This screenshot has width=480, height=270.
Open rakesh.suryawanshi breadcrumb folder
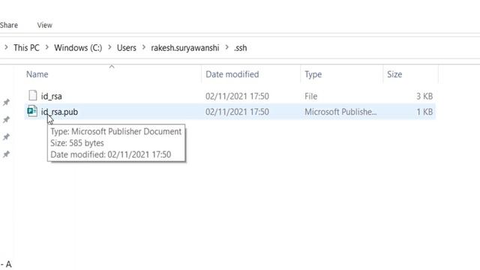[x=185, y=48]
